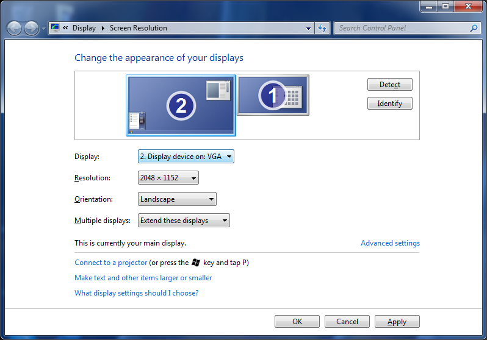Click the Refresh button beside the address bar
The width and height of the screenshot is (487, 340).
click(323, 28)
